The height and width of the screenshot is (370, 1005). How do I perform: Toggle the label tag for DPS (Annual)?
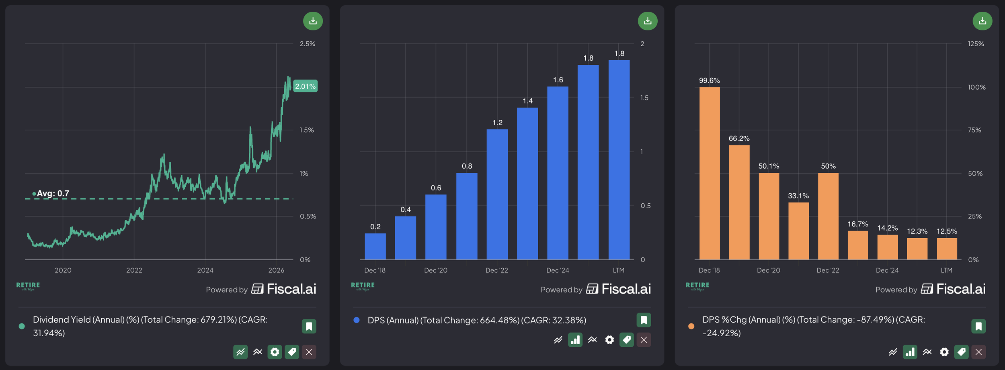coord(627,340)
